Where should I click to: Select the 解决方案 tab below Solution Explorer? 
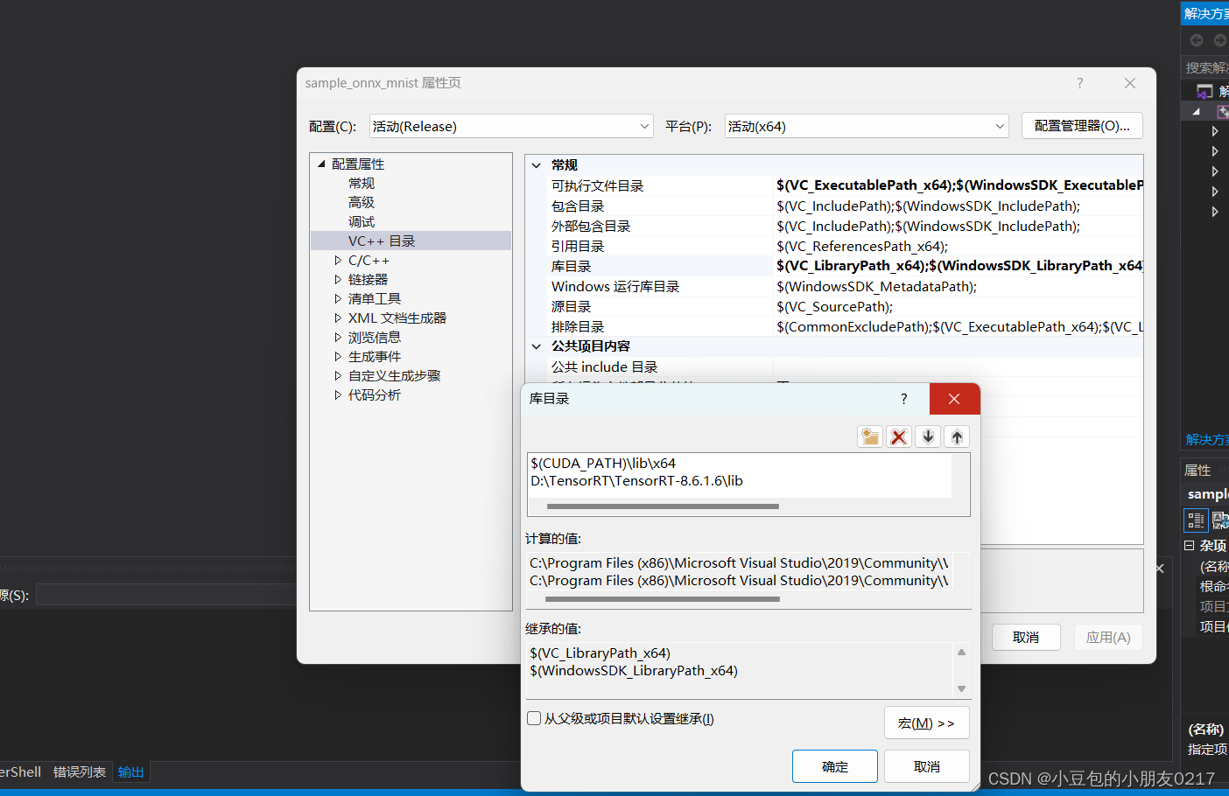click(1207, 439)
